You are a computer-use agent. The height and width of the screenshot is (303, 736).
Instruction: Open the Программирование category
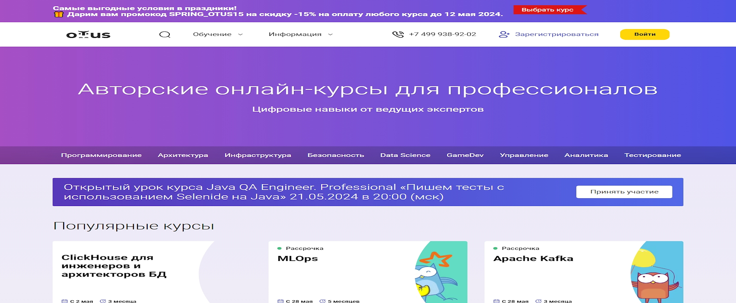coord(102,155)
